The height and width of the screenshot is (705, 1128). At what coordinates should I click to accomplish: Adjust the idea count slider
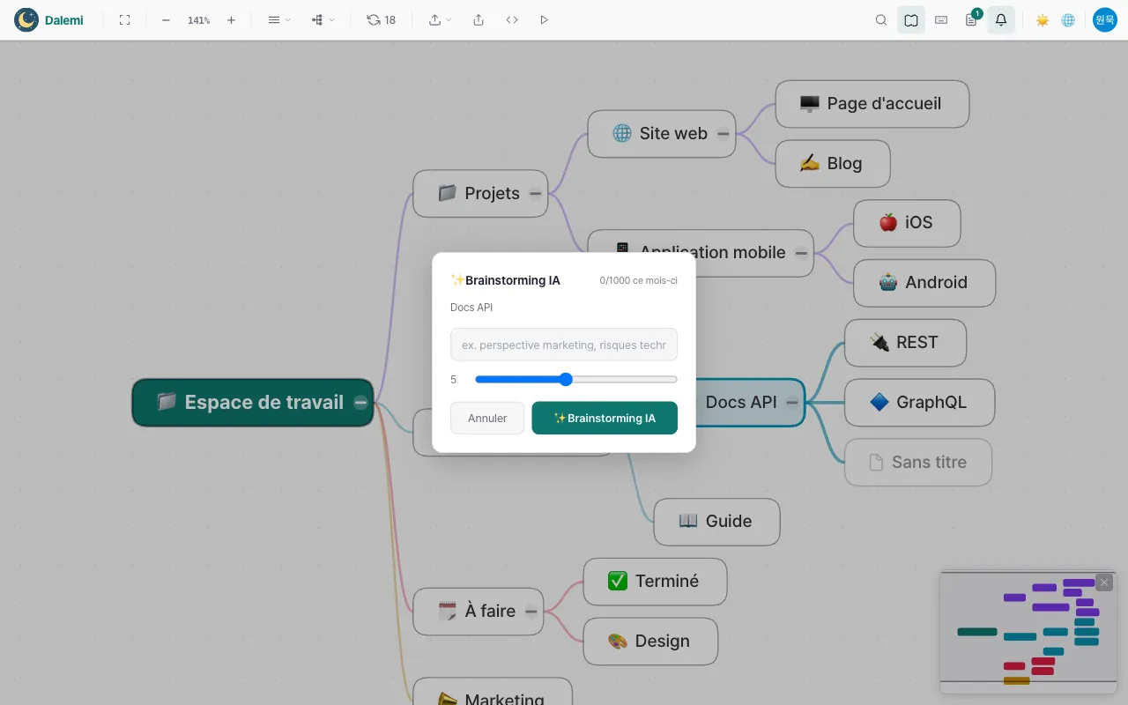[x=576, y=380]
